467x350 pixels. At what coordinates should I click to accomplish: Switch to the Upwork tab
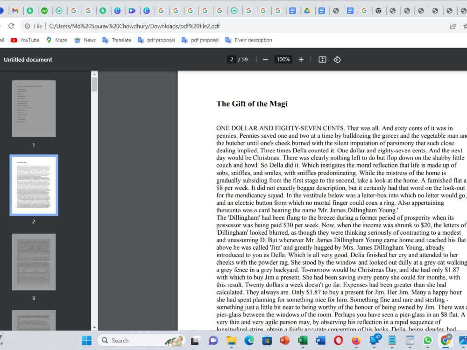44,11
